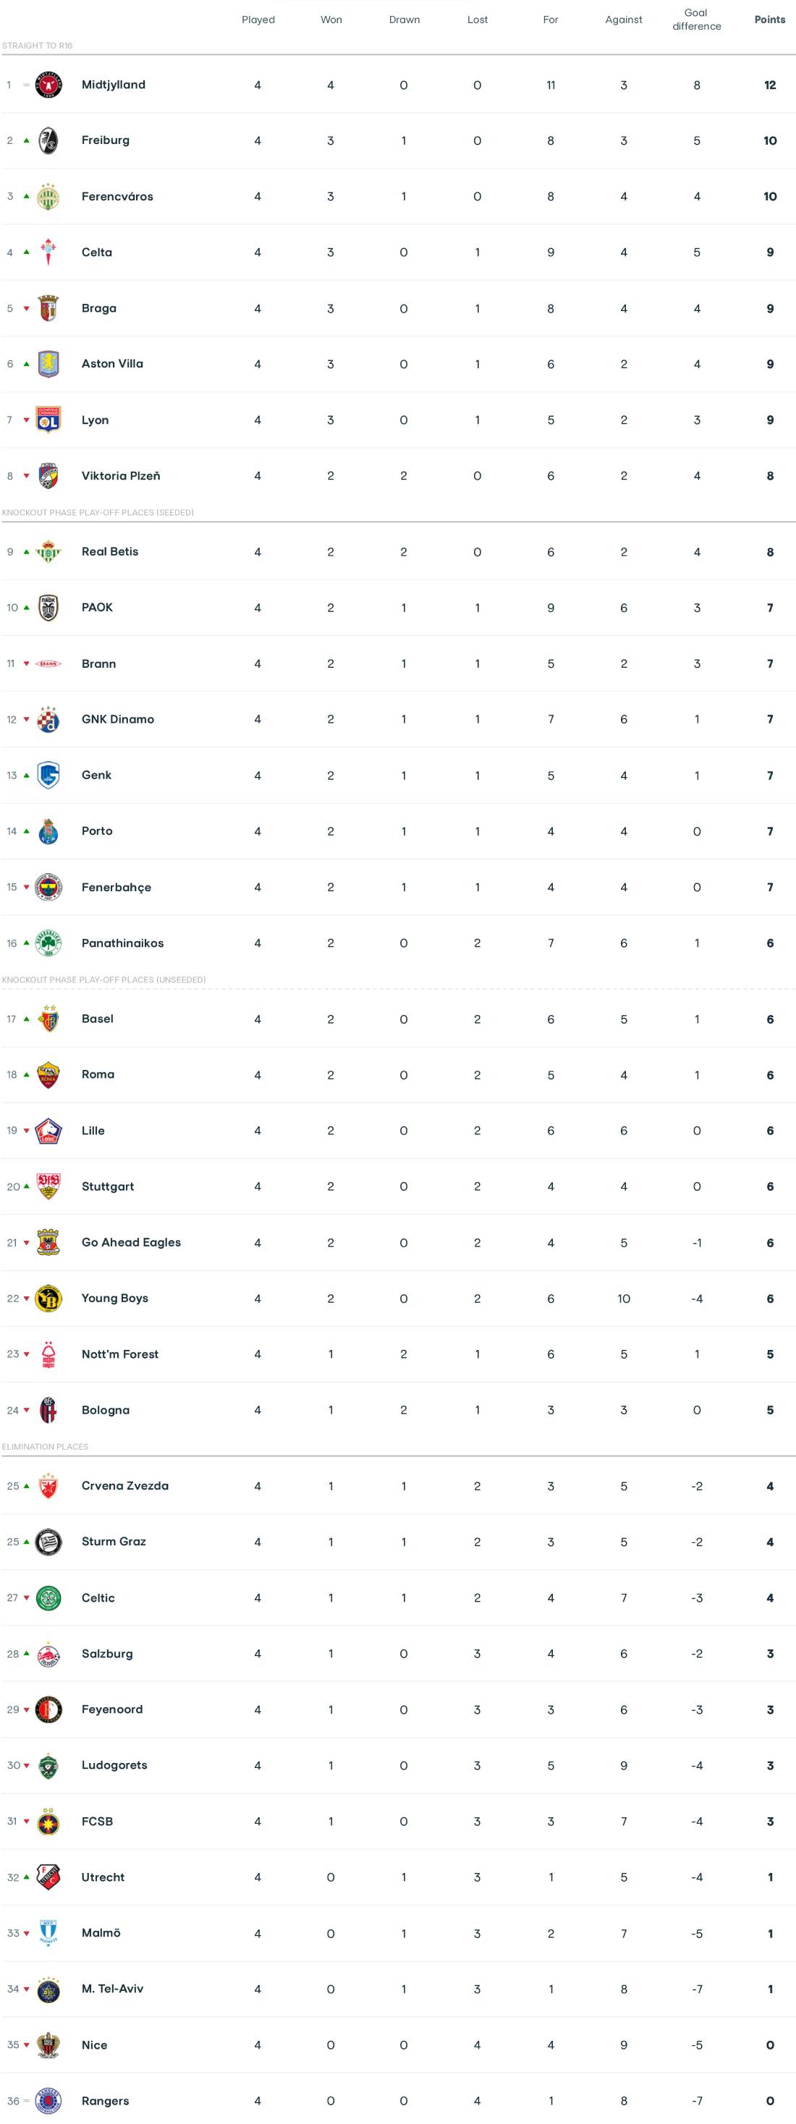Open the Nott'm Forest team link
This screenshot has height=2124, width=796.
119,1354
